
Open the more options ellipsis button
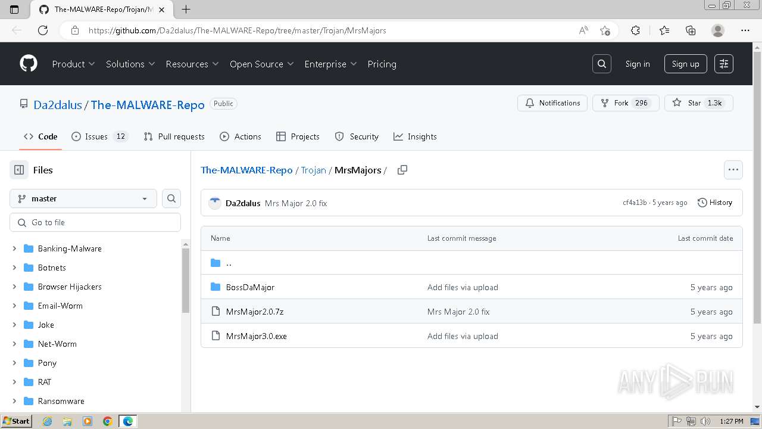point(733,170)
